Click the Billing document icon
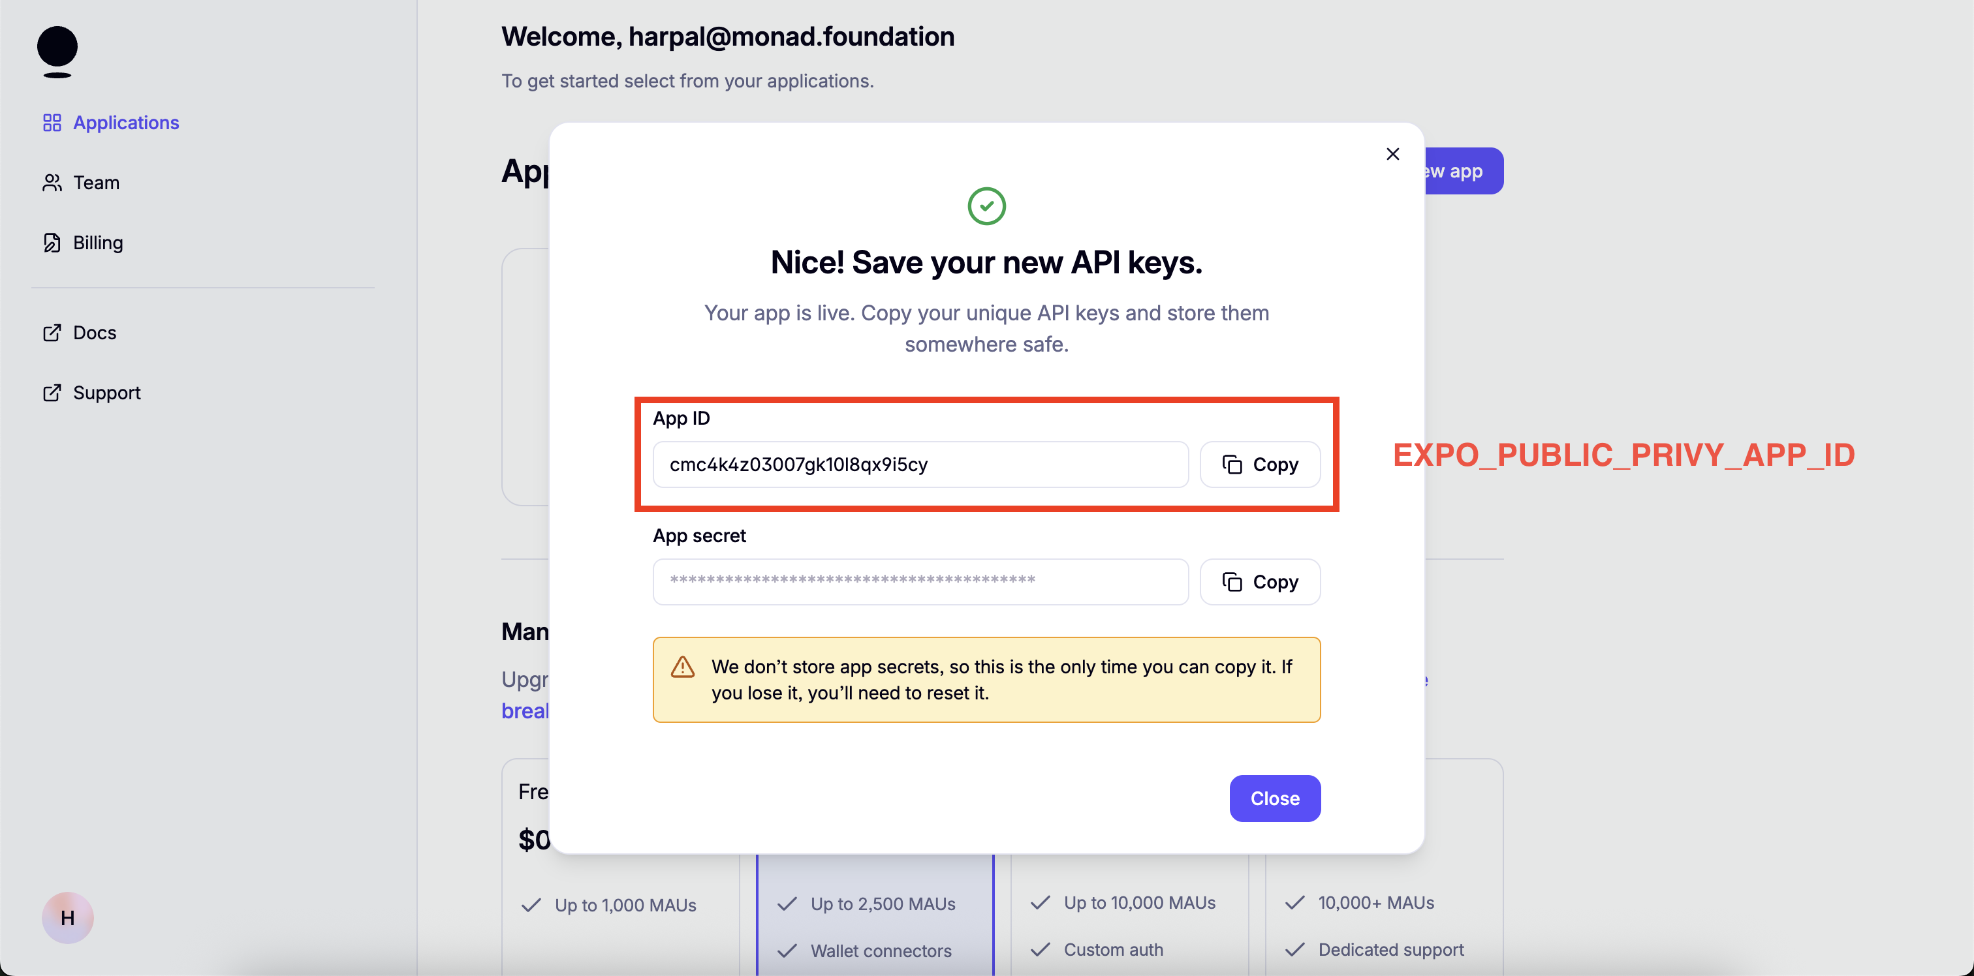1974x976 pixels. point(52,243)
